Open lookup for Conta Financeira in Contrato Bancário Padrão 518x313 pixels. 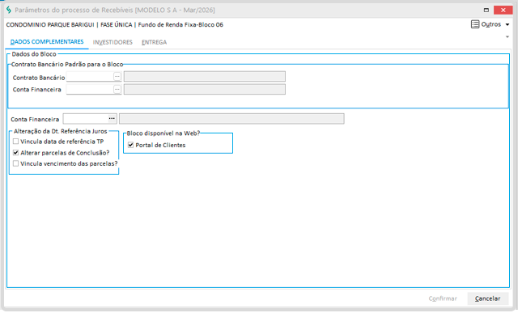(x=117, y=89)
